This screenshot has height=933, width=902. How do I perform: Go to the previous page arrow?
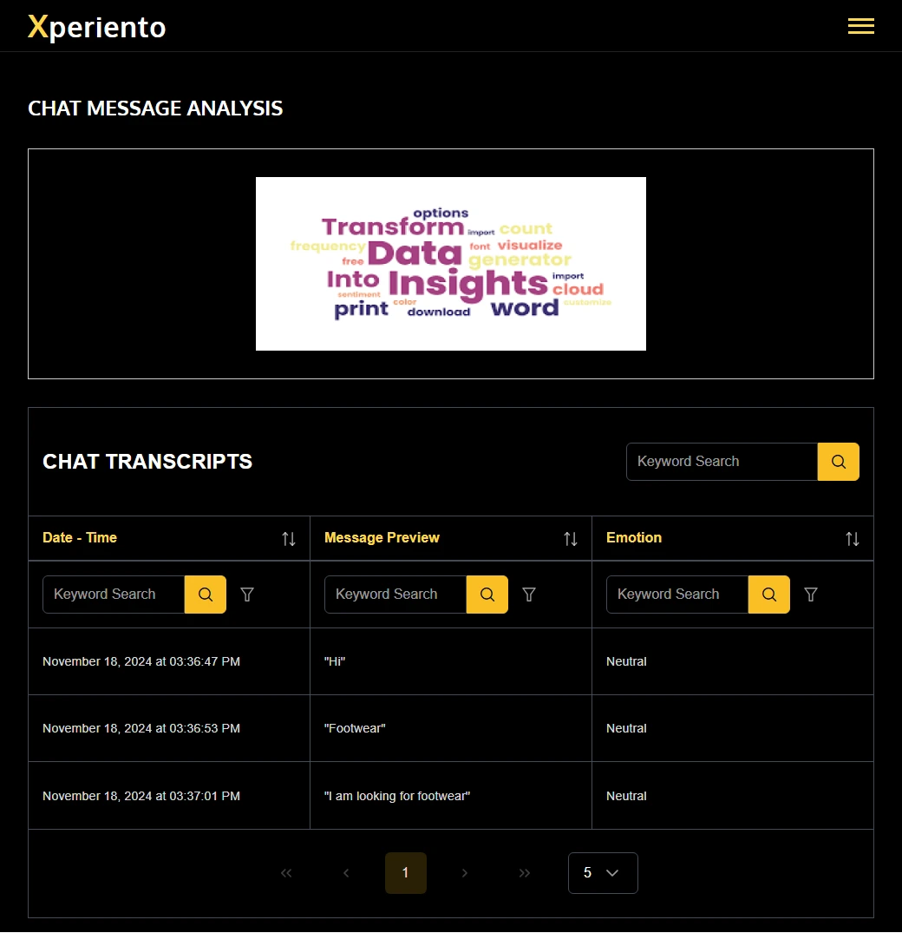pyautogui.click(x=346, y=873)
